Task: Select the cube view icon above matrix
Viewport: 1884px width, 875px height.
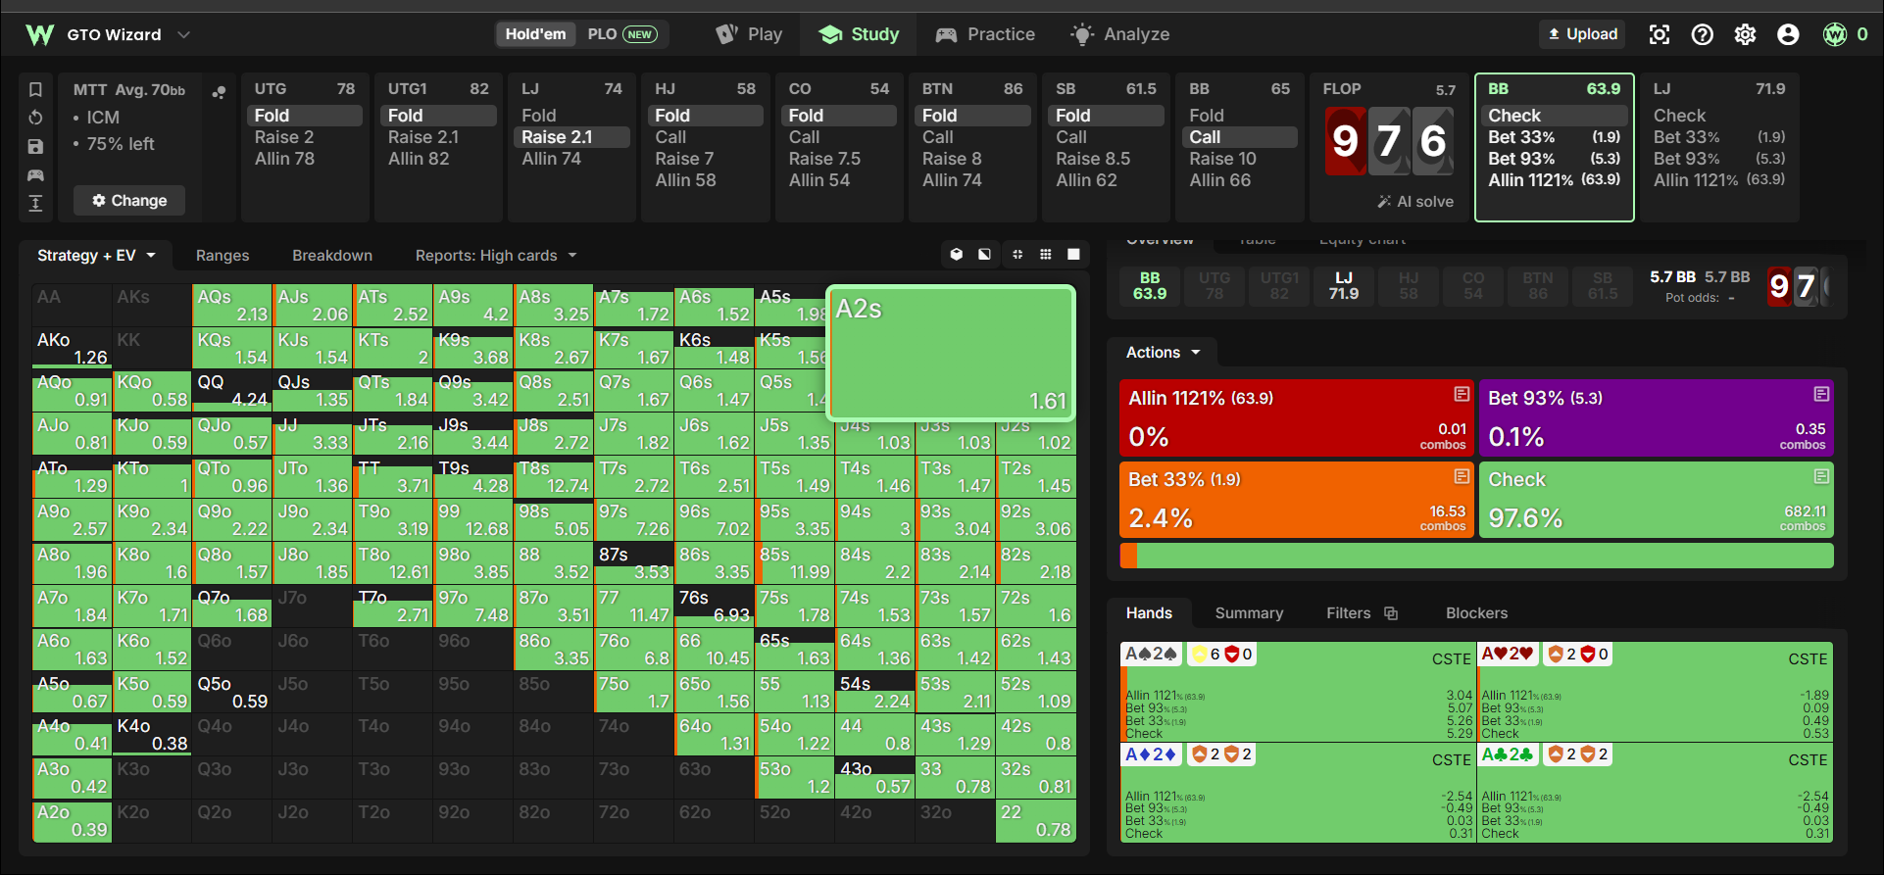Action: point(957,255)
